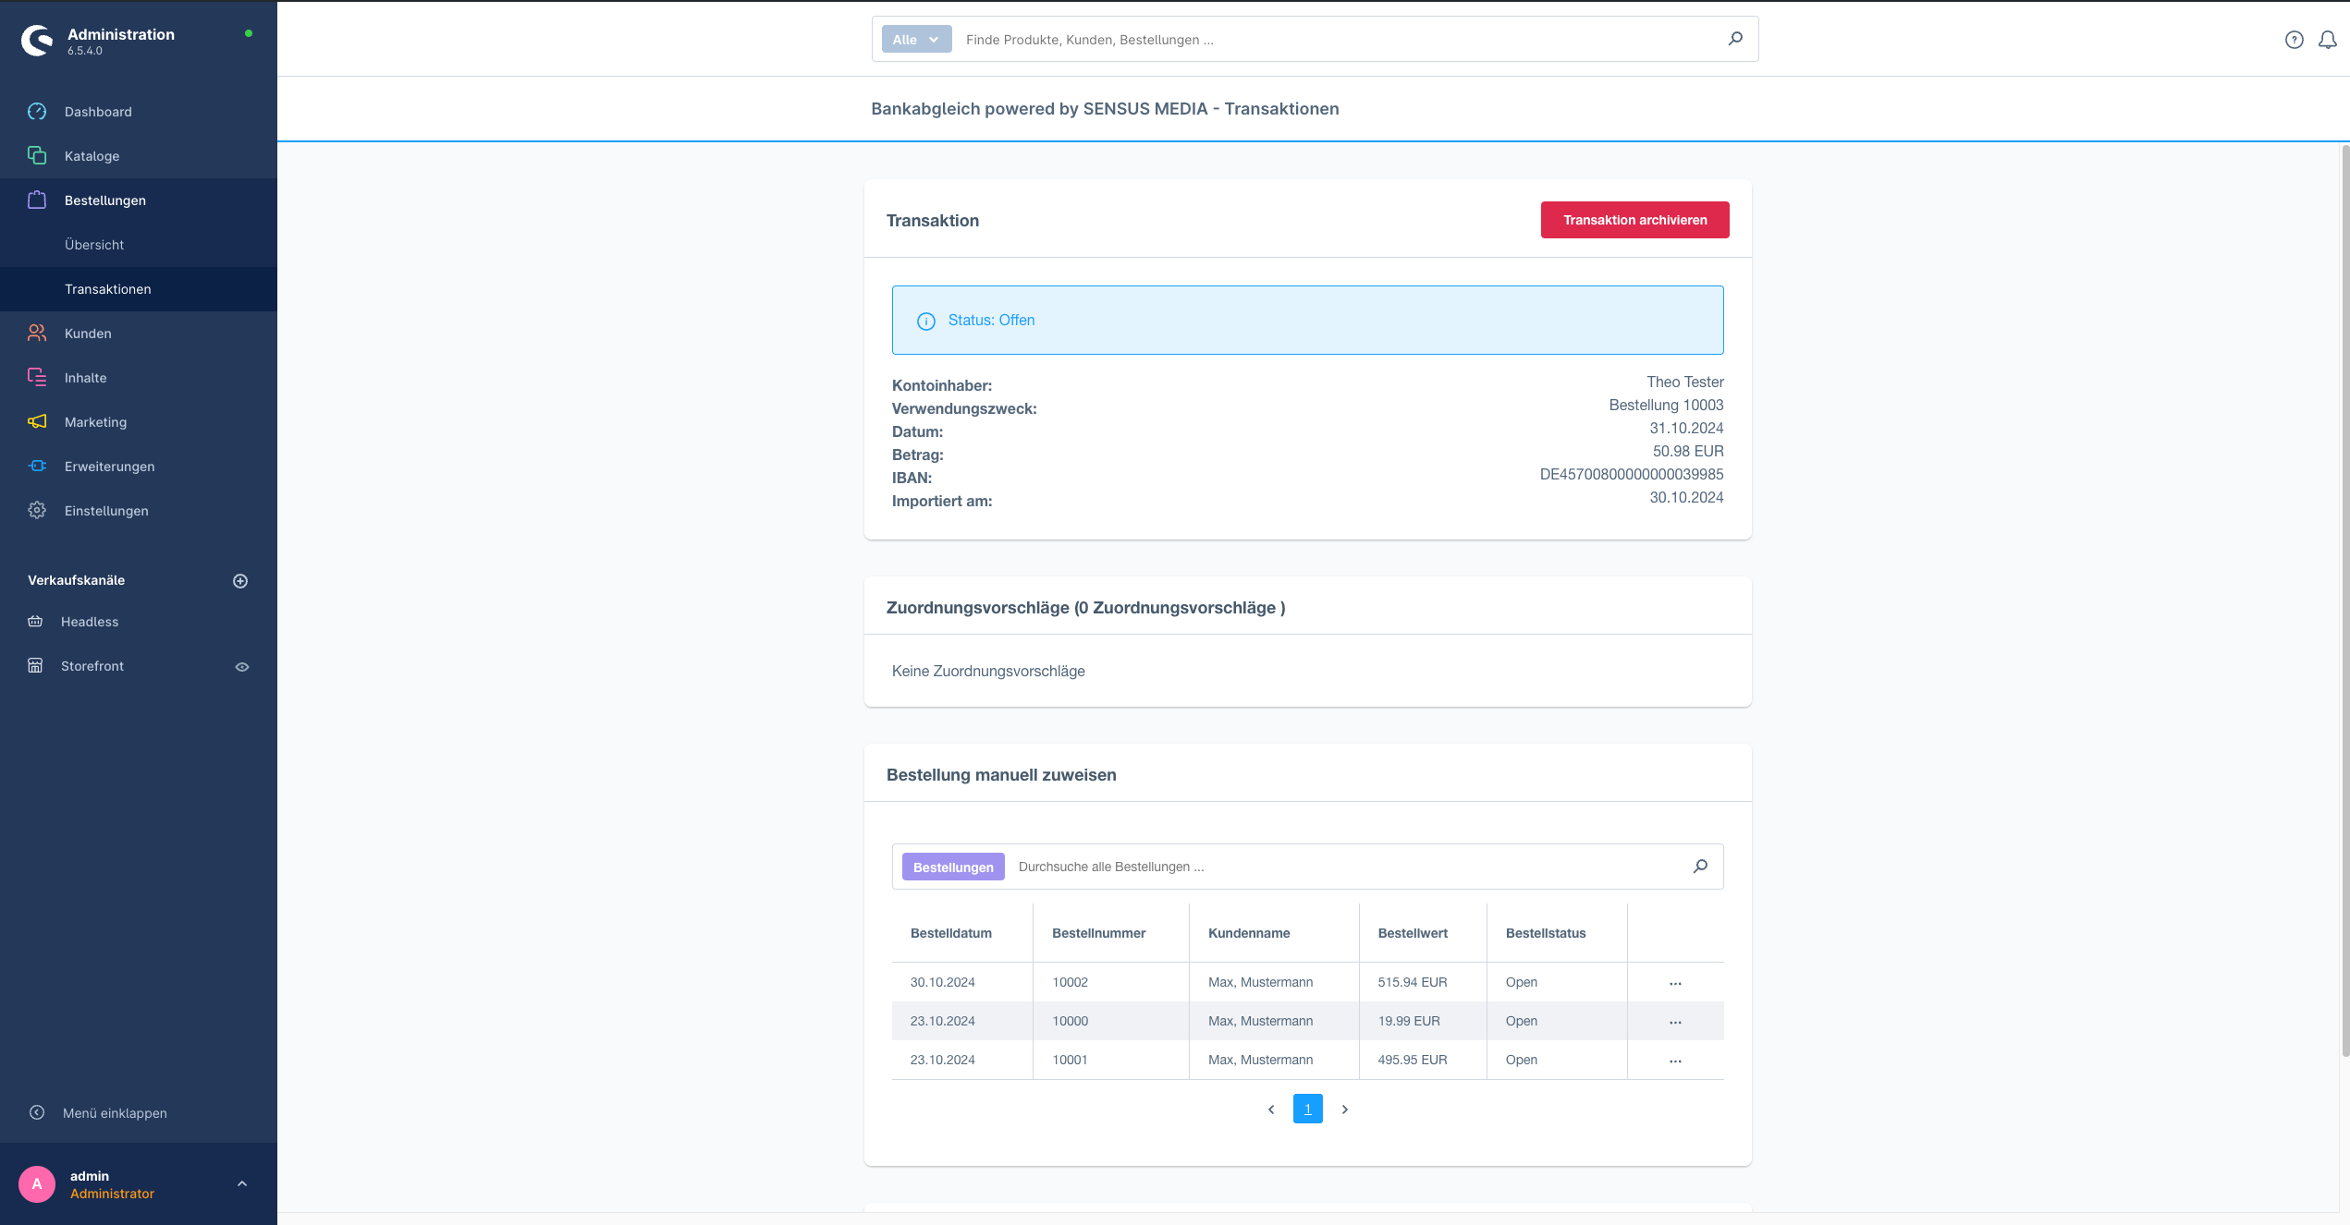Image resolution: width=2350 pixels, height=1225 pixels.
Task: Click the Dashboard navigation icon
Action: 39,110
